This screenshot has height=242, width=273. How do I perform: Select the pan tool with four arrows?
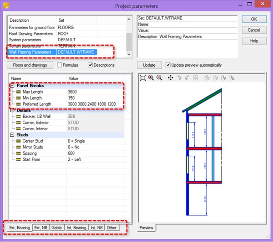(x=171, y=78)
